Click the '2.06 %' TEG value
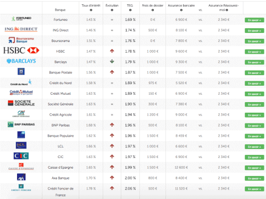This screenshot has width=266, height=199. 130,188
